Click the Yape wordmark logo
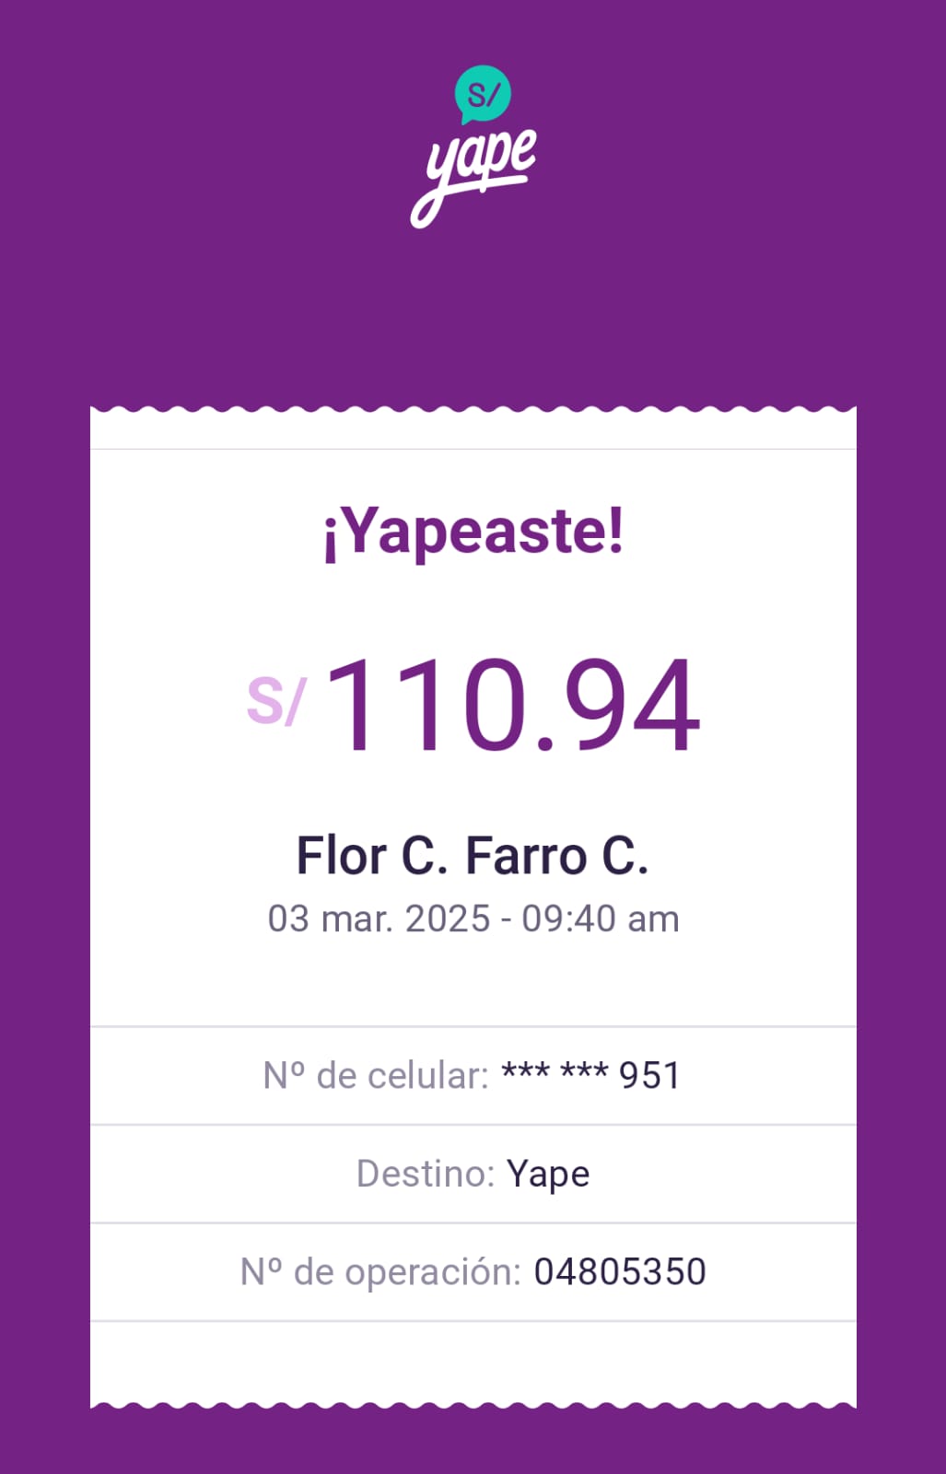 click(x=473, y=175)
